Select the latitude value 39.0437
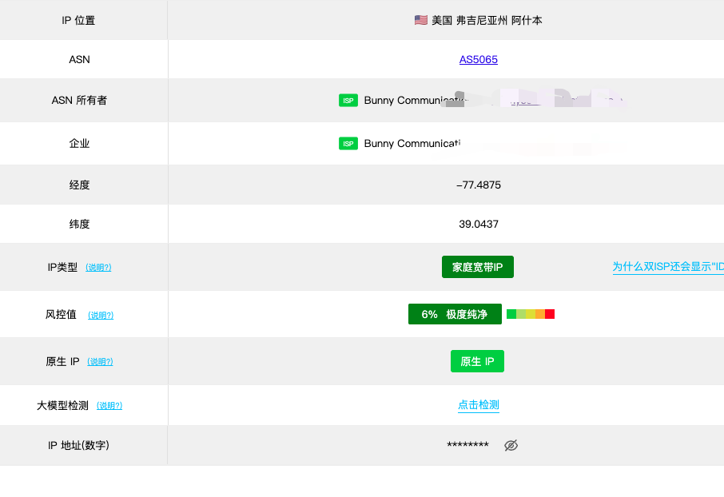This screenshot has height=497, width=724. 479,225
